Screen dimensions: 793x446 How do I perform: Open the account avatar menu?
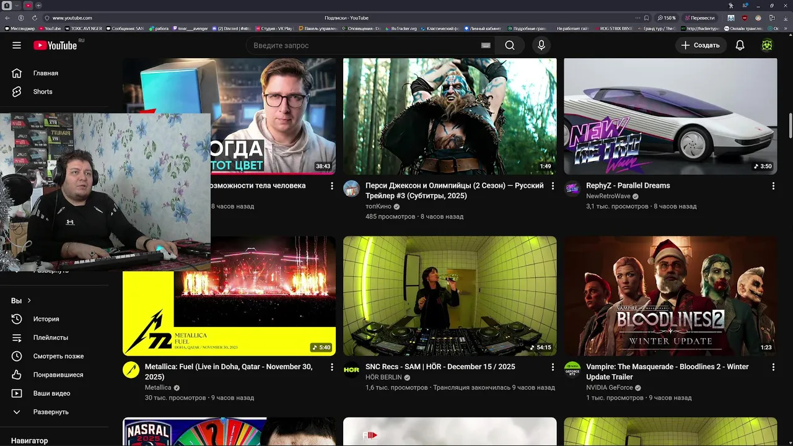[x=767, y=45]
